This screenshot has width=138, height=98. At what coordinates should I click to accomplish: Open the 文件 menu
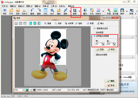5,6
